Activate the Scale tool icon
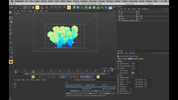Viewport: 178px width, 100px height. coord(33,7)
